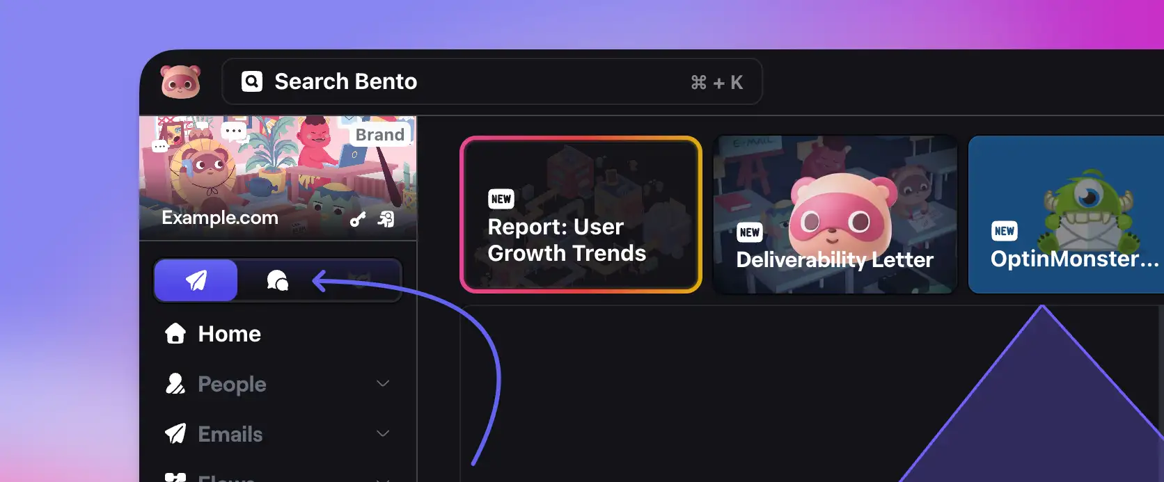1164x482 pixels.
Task: Click the Bento bear logo
Action: (x=181, y=82)
